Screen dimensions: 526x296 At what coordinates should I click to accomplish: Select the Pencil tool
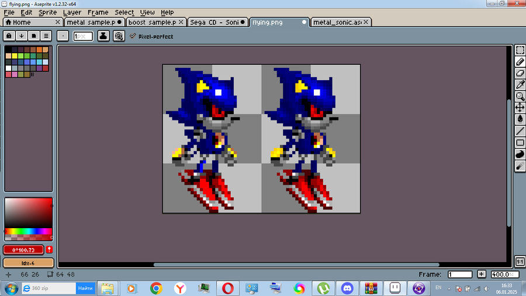520,62
